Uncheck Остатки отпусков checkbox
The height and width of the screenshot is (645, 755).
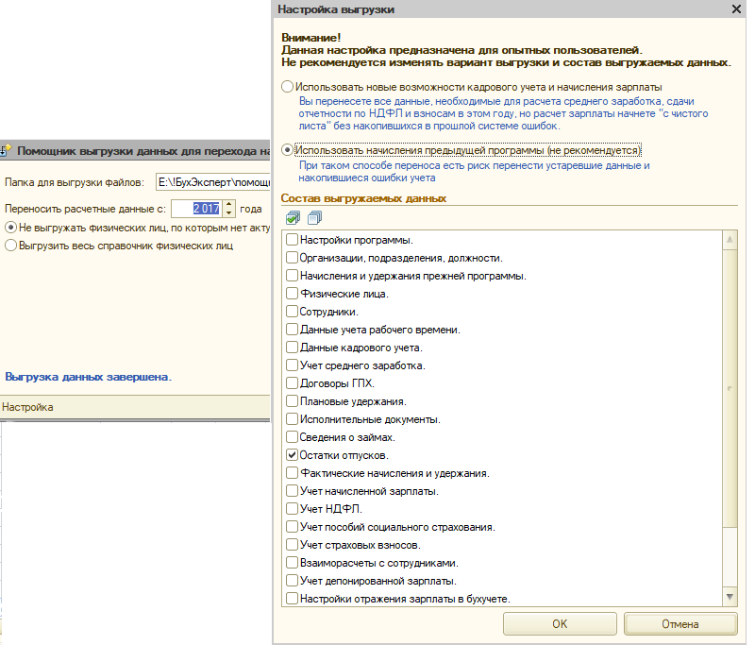292,455
